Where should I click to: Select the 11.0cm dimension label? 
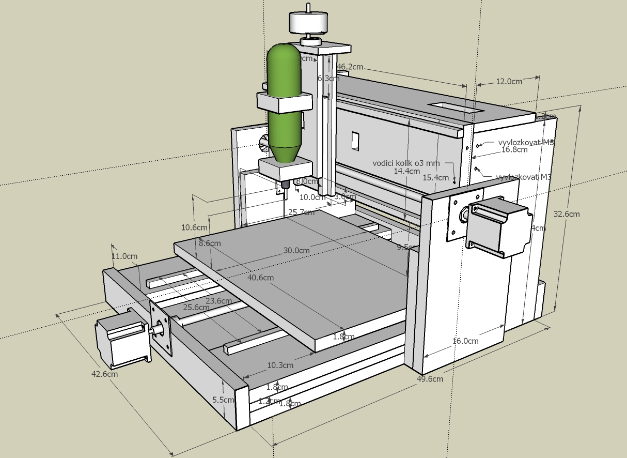click(x=124, y=256)
